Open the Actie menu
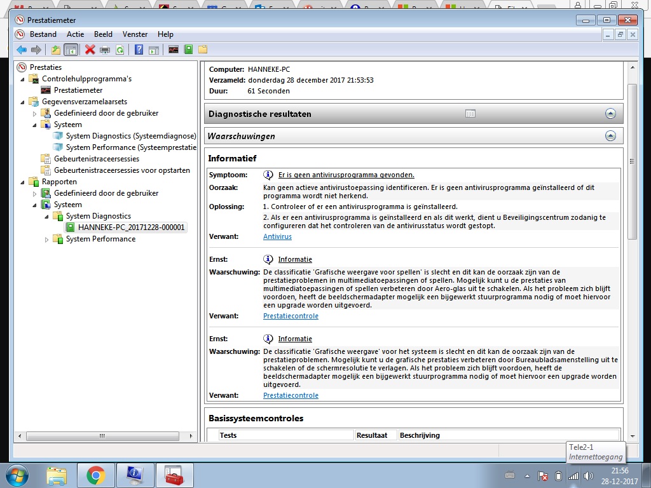 pos(75,34)
